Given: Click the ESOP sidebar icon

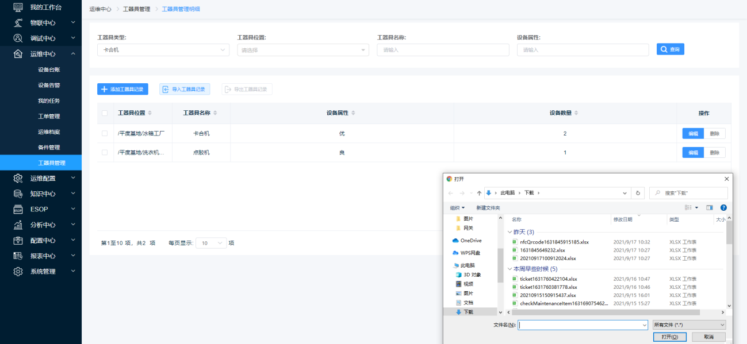Looking at the screenshot, I should pyautogui.click(x=18, y=209).
